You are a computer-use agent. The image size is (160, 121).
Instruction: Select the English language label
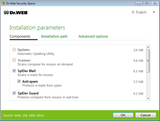(141, 12)
